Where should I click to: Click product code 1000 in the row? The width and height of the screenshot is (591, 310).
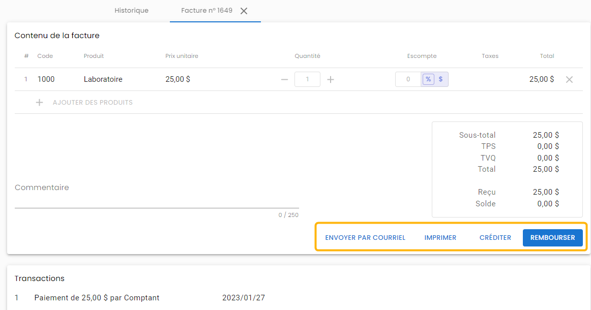(x=46, y=79)
